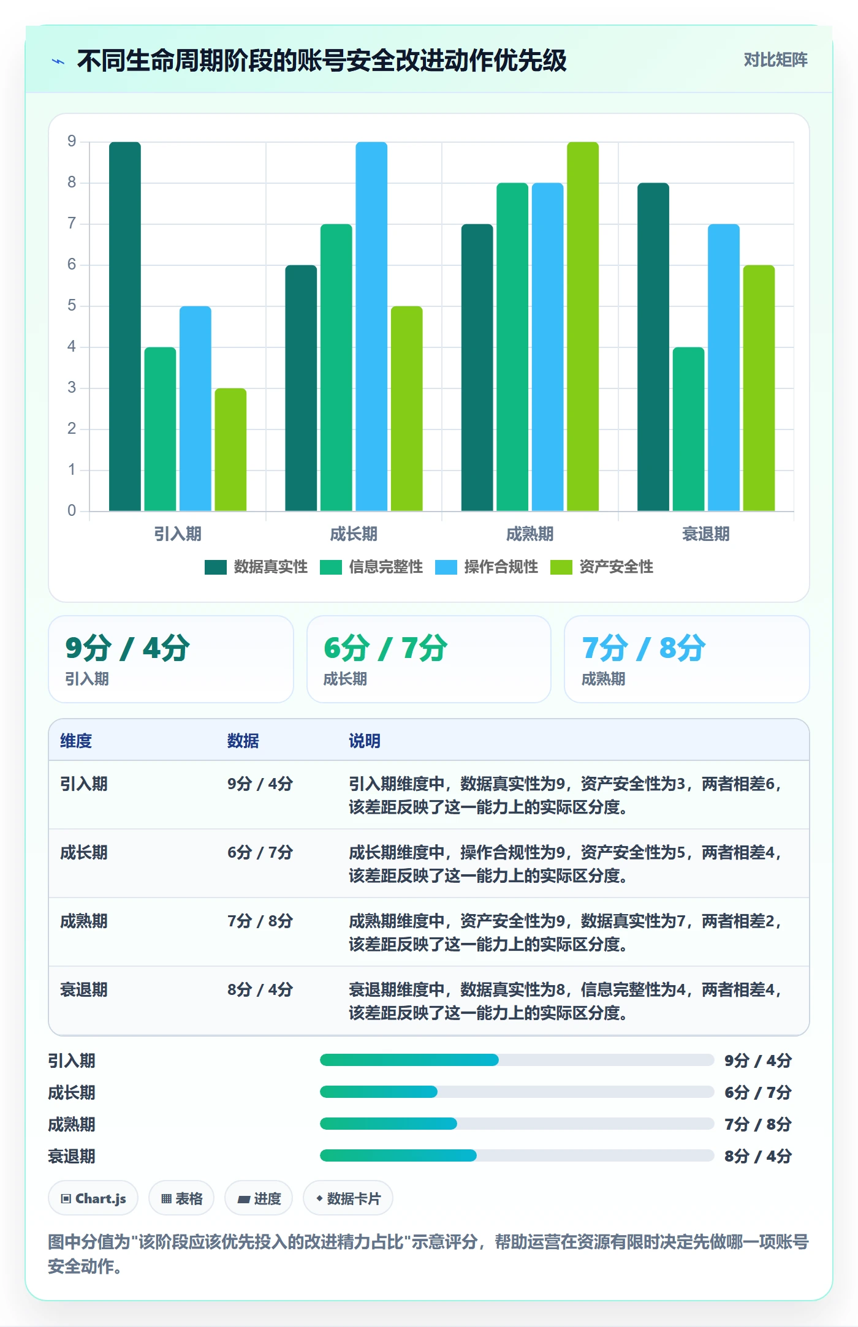
Task: Toggle the 信息完整性 legend swatch
Action: [x=330, y=567]
